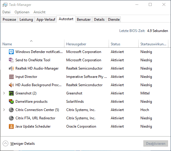
Task: Click the Greenshot application icon
Action: click(11, 93)
